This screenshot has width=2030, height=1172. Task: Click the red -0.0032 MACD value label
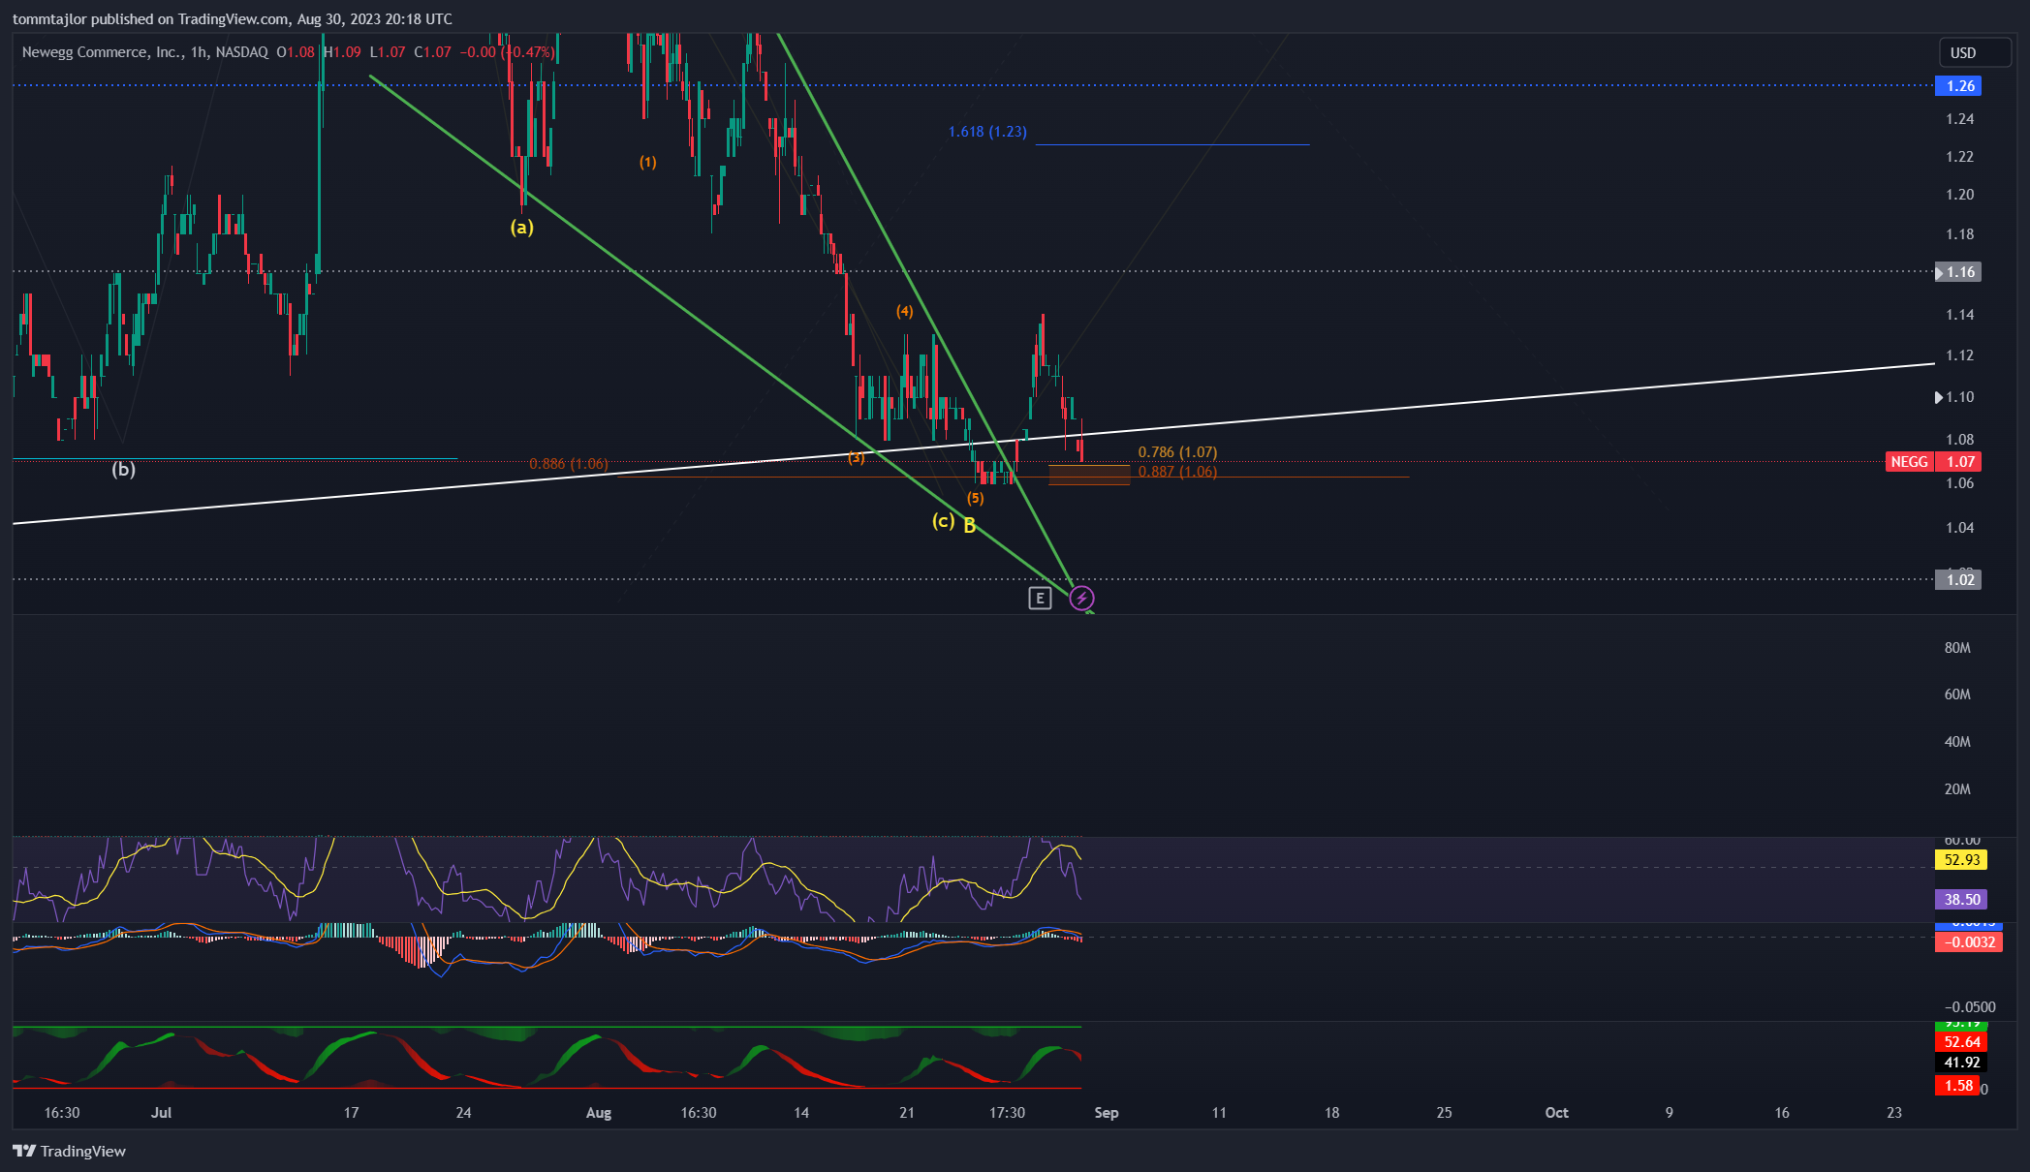tap(1968, 942)
